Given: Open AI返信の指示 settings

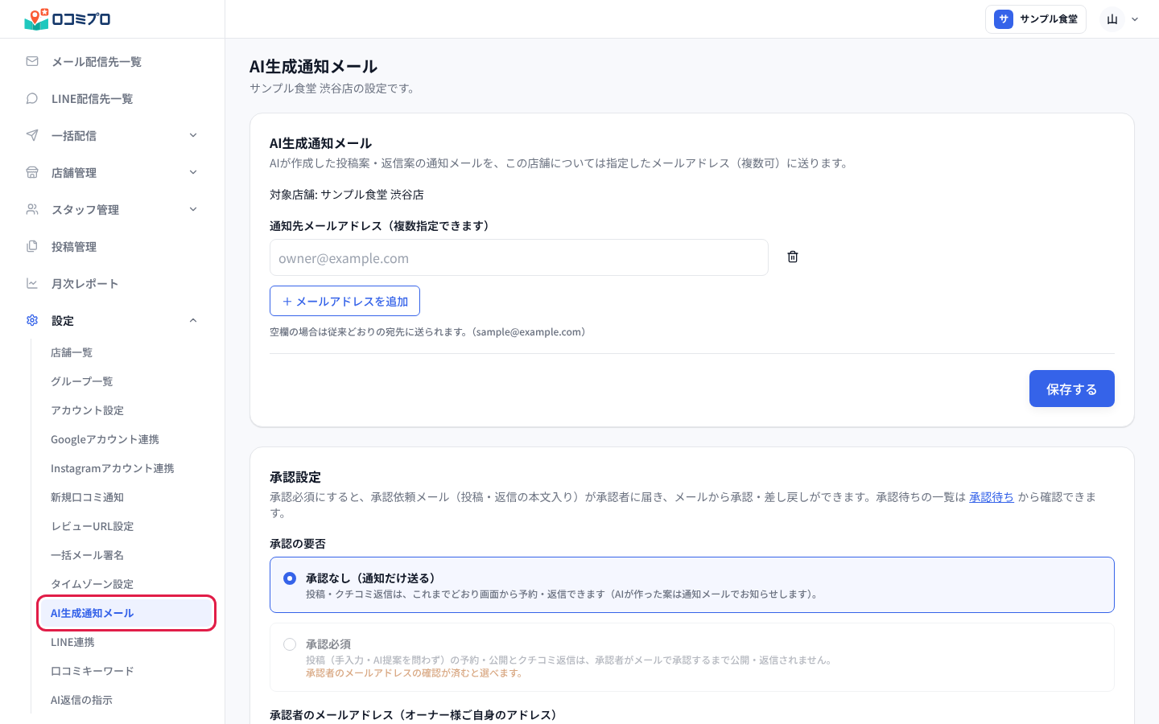Looking at the screenshot, I should point(81,700).
